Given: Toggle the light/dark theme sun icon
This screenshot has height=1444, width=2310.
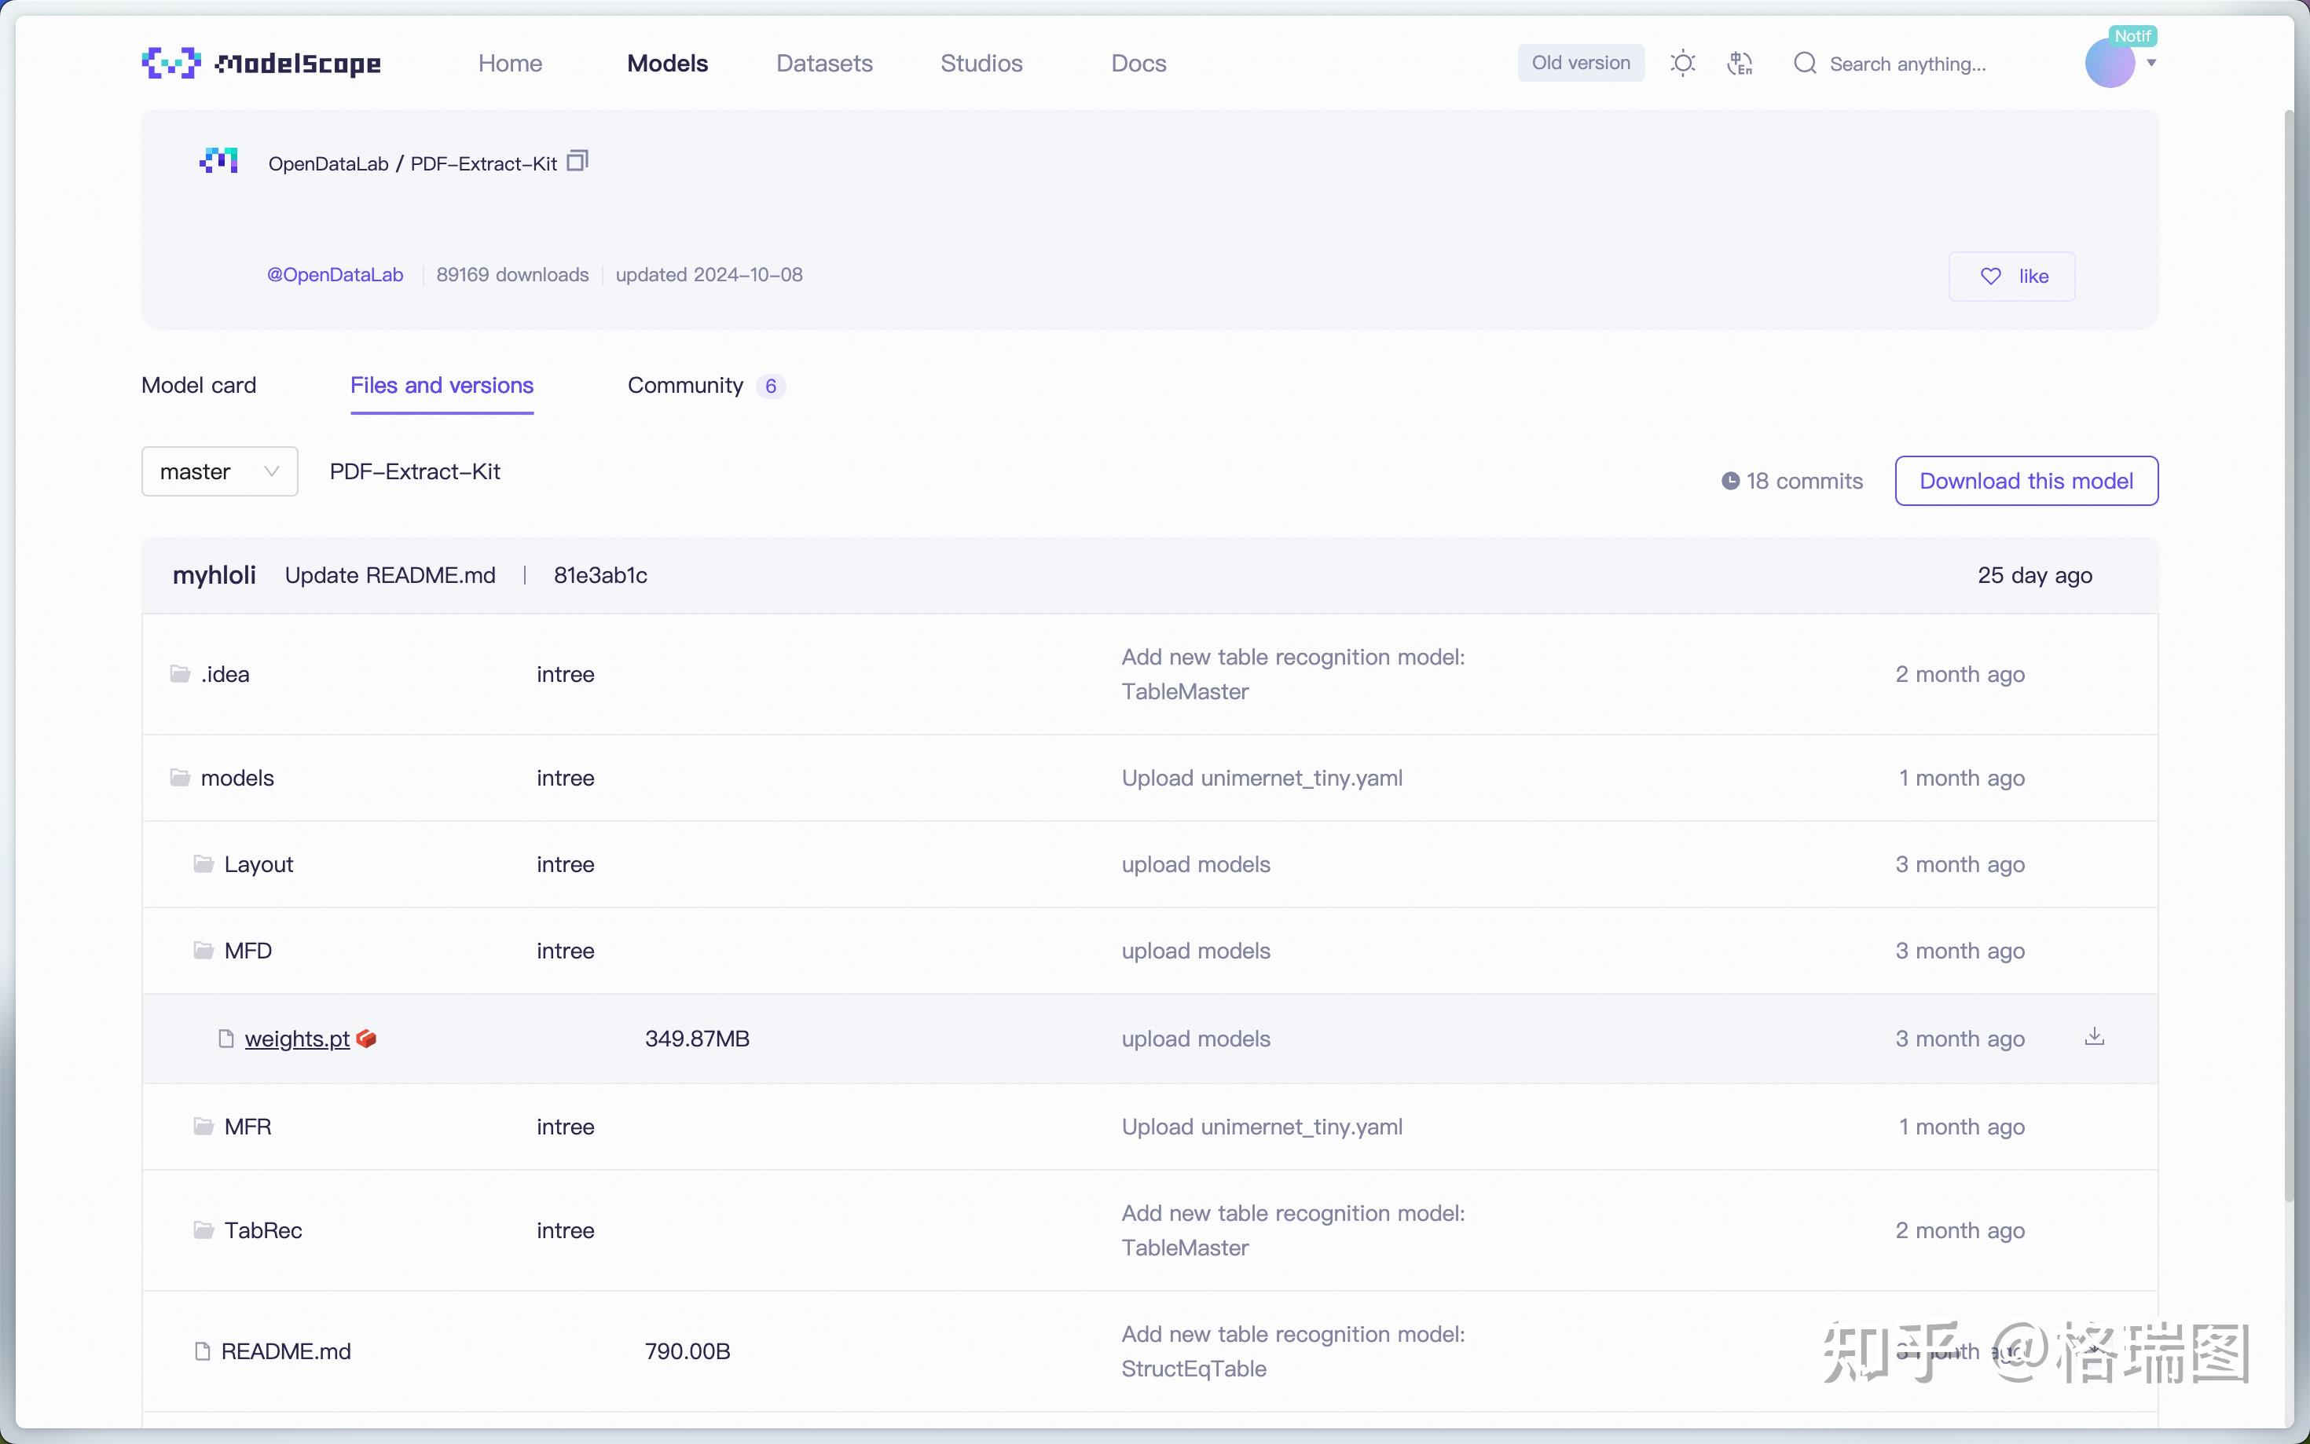Looking at the screenshot, I should click(1682, 63).
